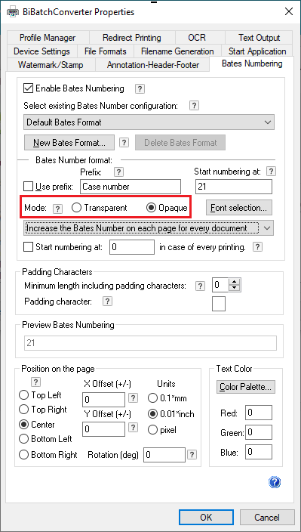This screenshot has width=301, height=532.
Task: Click minimum length value field
Action: [x=220, y=286]
